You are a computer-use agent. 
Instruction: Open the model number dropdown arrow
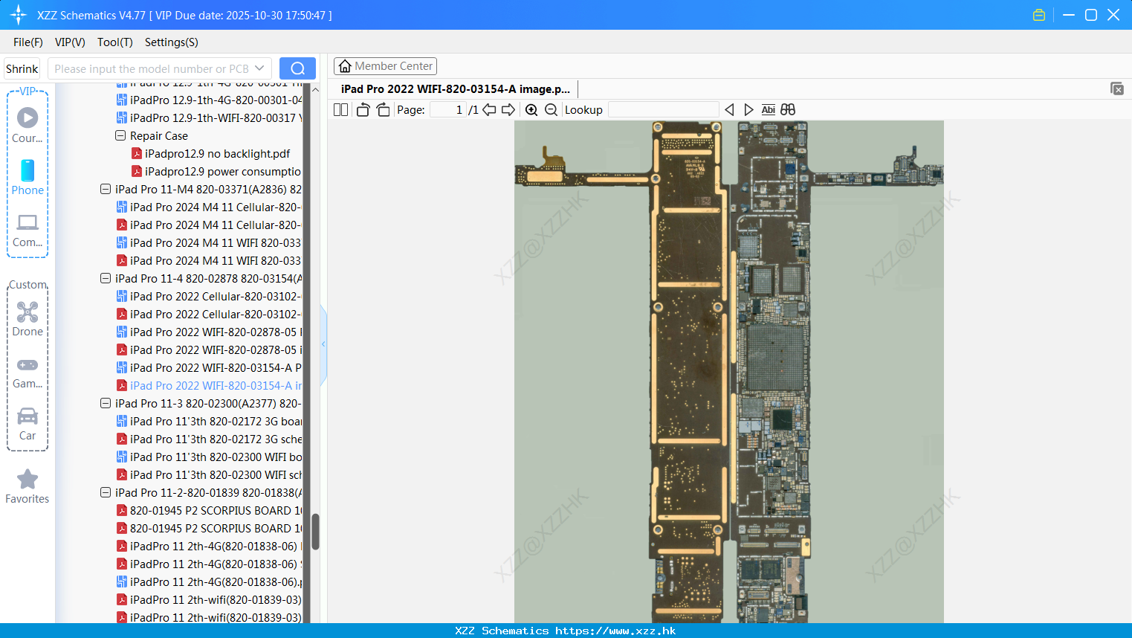pyautogui.click(x=259, y=68)
